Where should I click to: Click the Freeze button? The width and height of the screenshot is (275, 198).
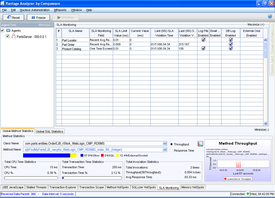click(38, 17)
